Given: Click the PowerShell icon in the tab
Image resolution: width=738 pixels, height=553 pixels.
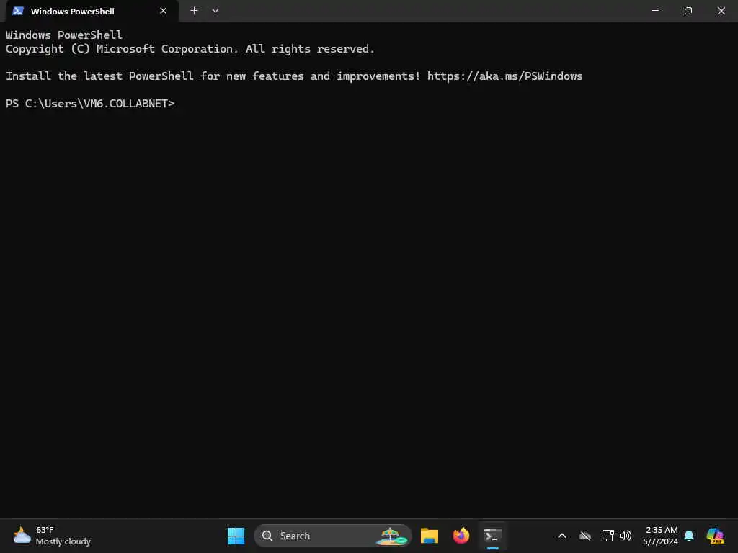Looking at the screenshot, I should click(x=18, y=11).
